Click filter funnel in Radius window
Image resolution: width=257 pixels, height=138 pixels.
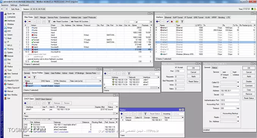pyautogui.click(x=145, y=114)
